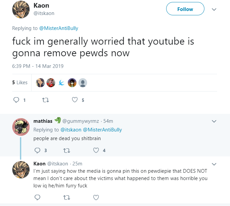Screen dimensions: 230x206
Task: Retweet Kaon's main tweet
Action: tap(46, 100)
